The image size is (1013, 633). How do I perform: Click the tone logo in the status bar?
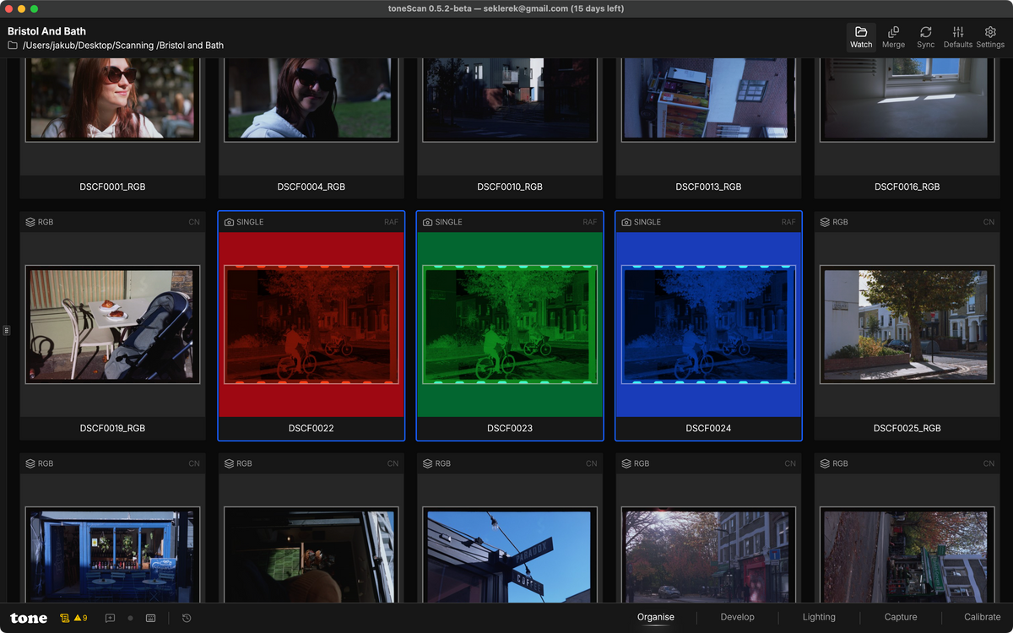29,618
